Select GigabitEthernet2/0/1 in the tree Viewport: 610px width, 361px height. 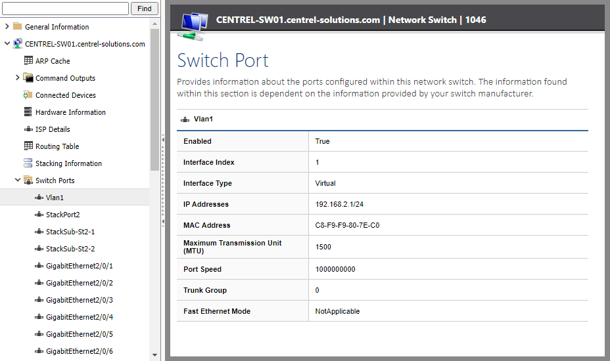[x=80, y=266]
